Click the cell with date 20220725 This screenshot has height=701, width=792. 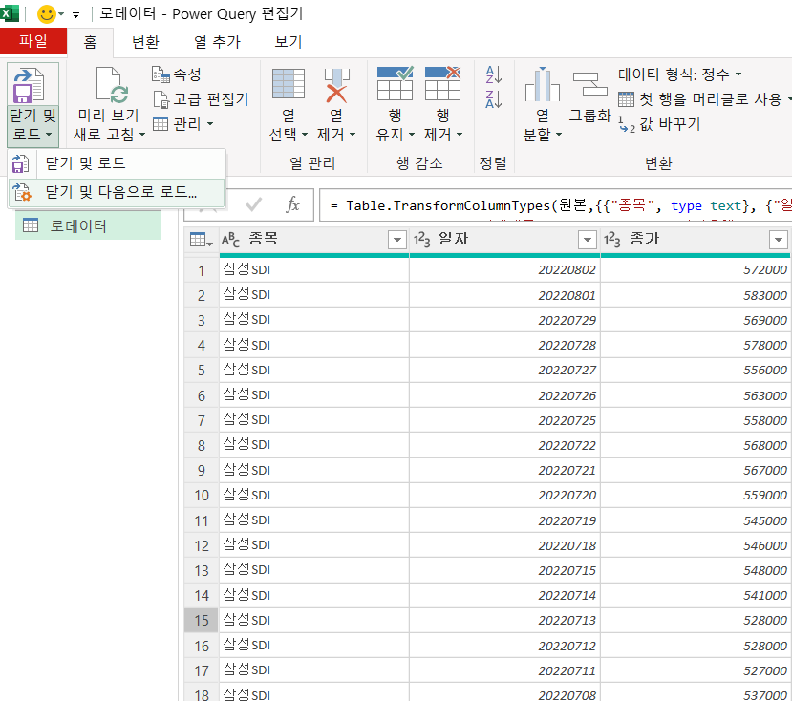pyautogui.click(x=504, y=420)
